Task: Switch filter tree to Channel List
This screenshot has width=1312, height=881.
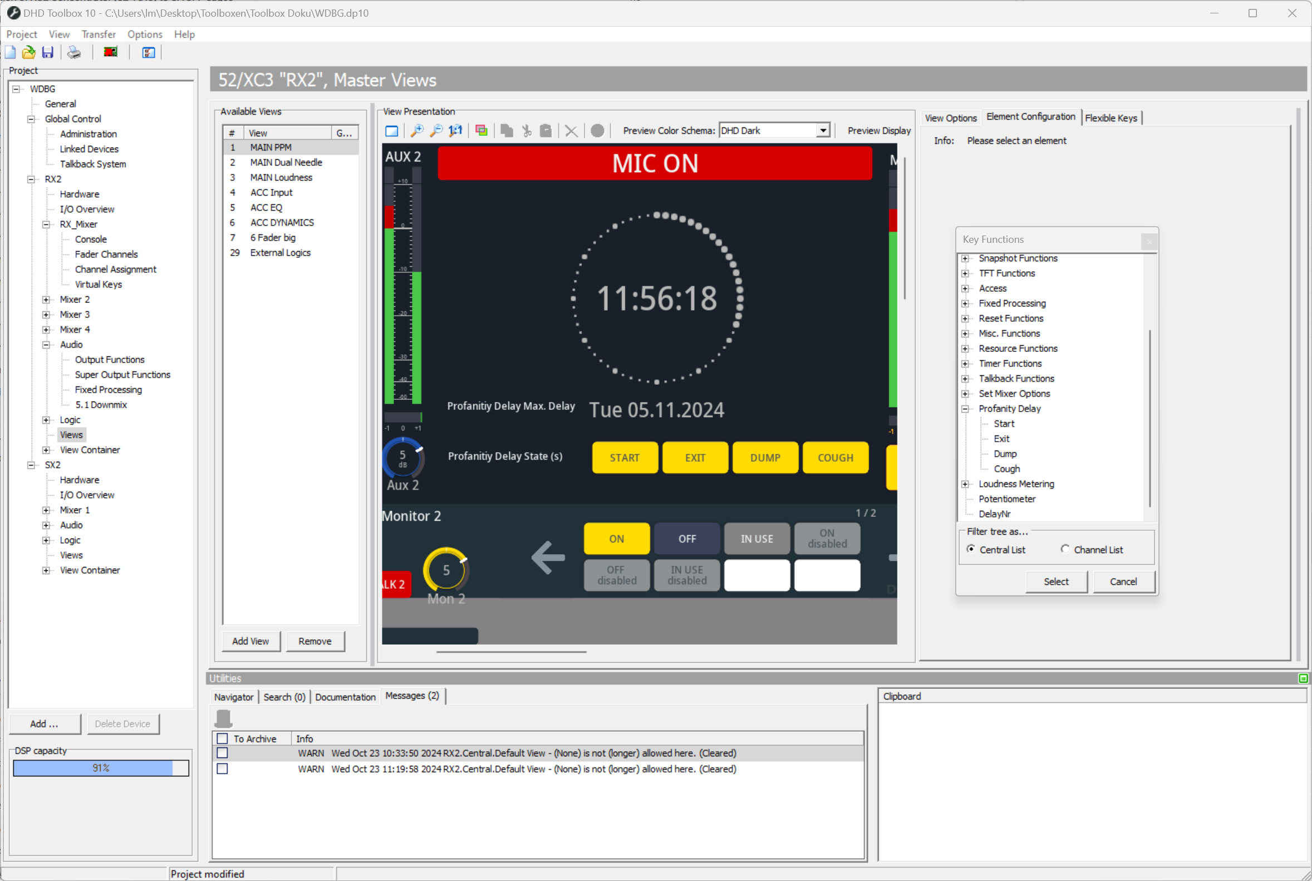Action: pyautogui.click(x=1064, y=550)
